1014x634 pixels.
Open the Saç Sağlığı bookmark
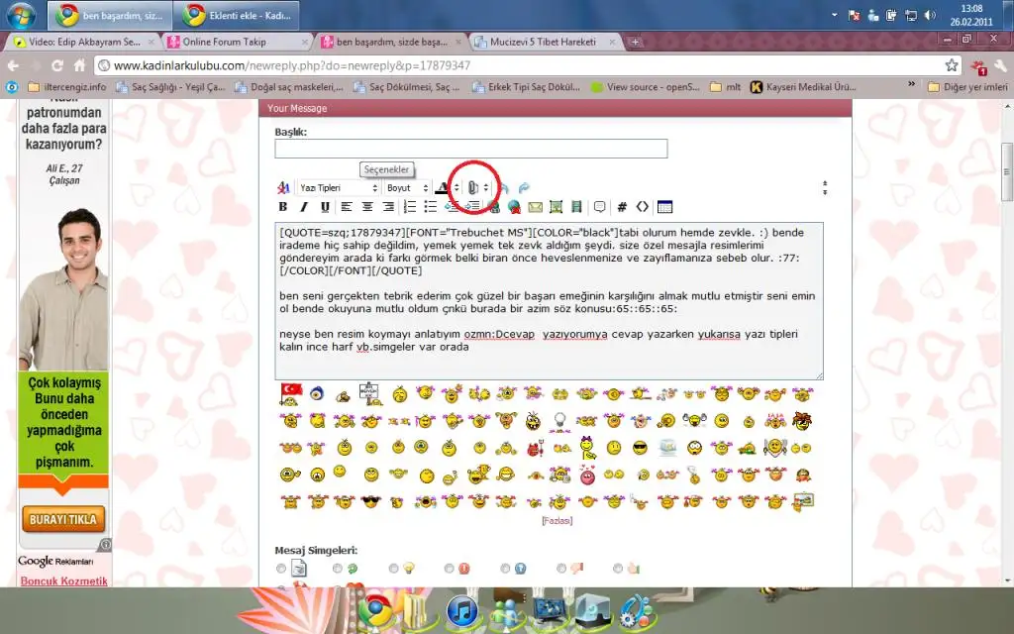pos(177,87)
